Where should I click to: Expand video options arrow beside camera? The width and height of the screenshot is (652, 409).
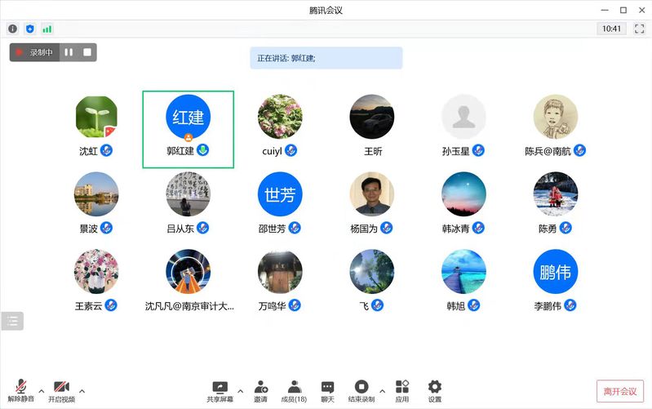pos(82,390)
